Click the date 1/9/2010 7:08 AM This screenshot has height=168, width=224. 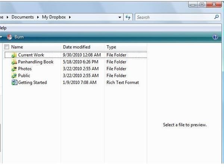[80, 83]
